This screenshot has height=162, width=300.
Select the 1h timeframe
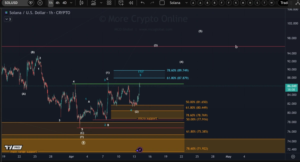click(51, 3)
